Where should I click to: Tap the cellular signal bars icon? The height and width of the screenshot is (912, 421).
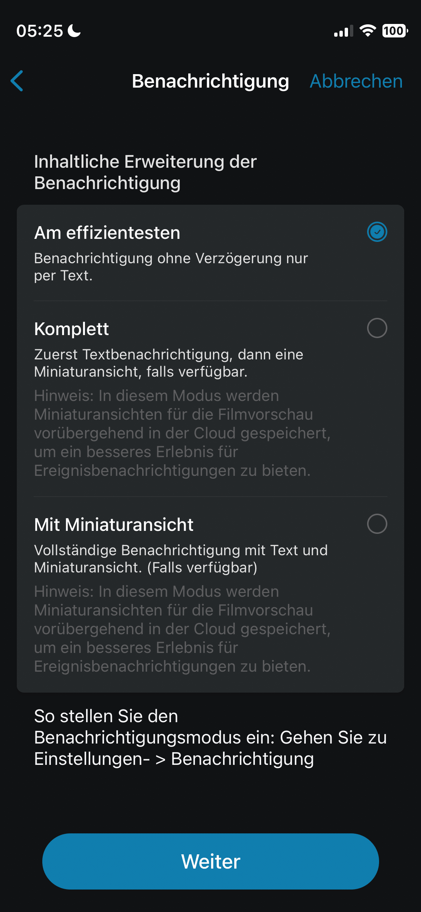[343, 31]
